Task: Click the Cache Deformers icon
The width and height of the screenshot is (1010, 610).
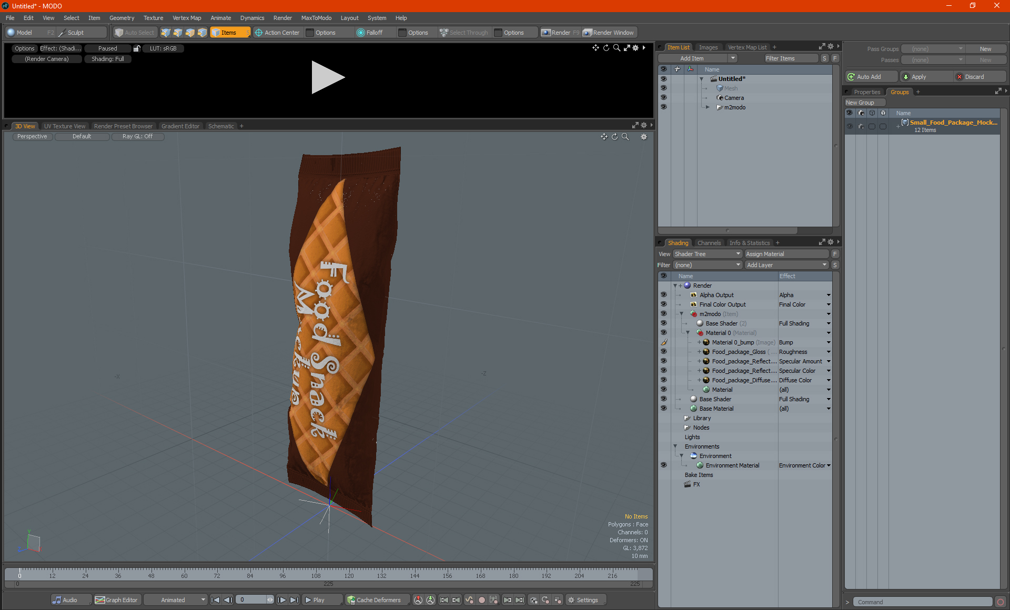Action: tap(351, 600)
